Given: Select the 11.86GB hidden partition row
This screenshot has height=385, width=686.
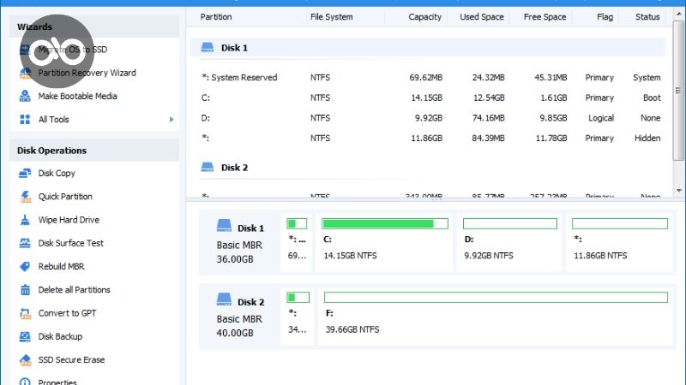Looking at the screenshot, I should [429, 138].
